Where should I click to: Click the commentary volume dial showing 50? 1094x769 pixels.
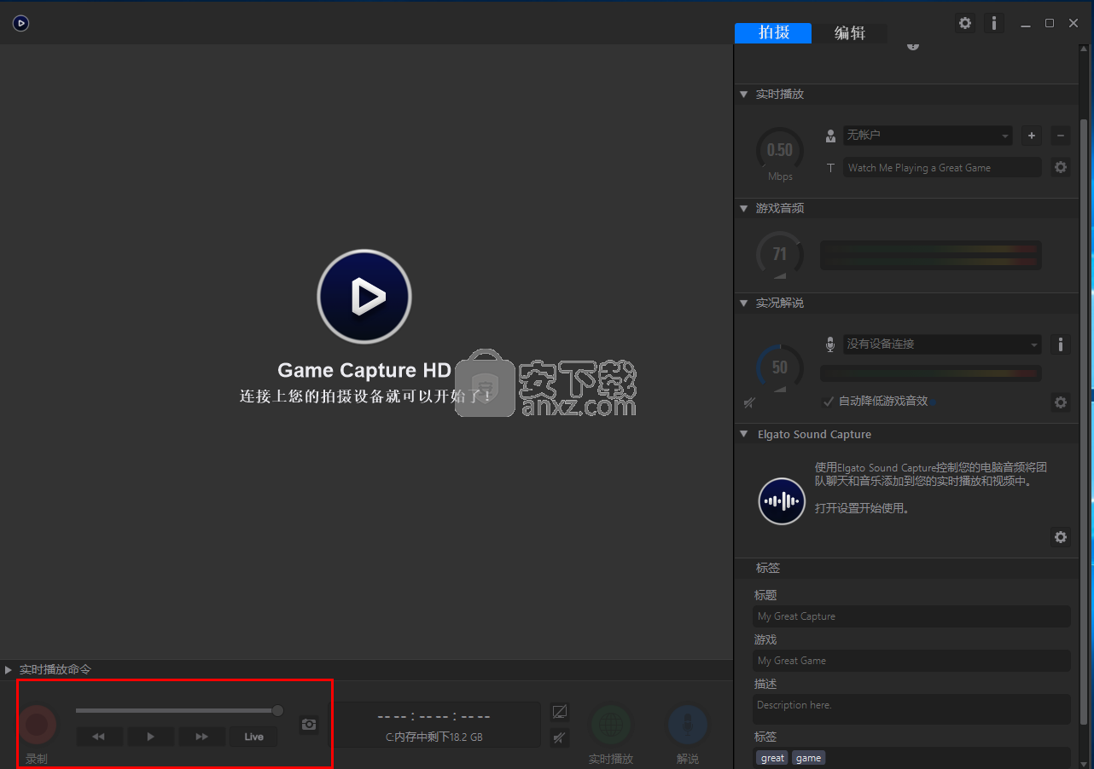[x=780, y=368]
